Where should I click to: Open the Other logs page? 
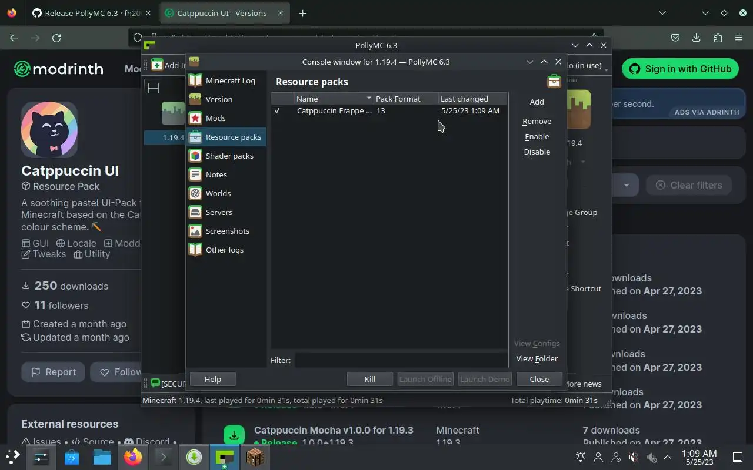(x=226, y=250)
